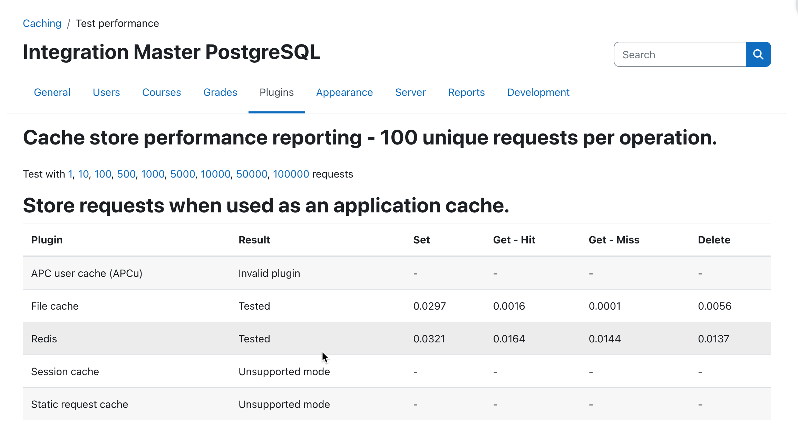798x431 pixels.
Task: Click File cache Set value 0.0297
Action: click(x=430, y=306)
